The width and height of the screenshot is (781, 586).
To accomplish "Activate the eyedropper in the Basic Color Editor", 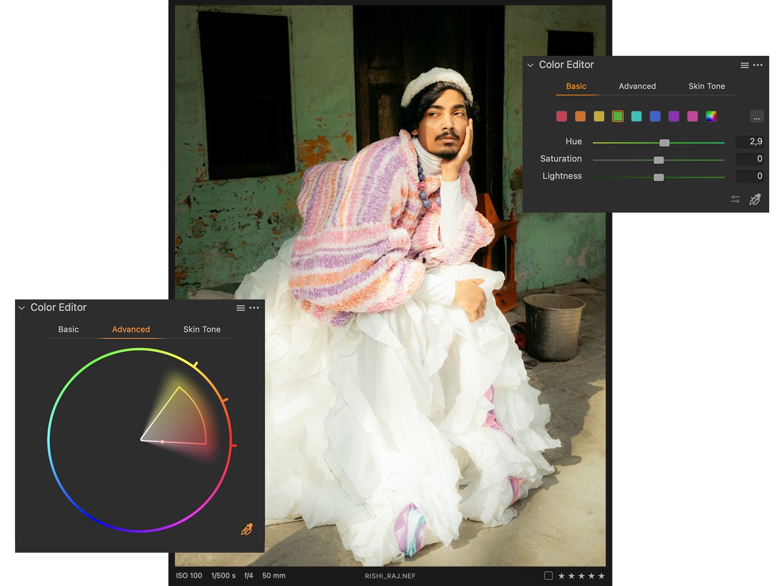I will click(x=756, y=199).
